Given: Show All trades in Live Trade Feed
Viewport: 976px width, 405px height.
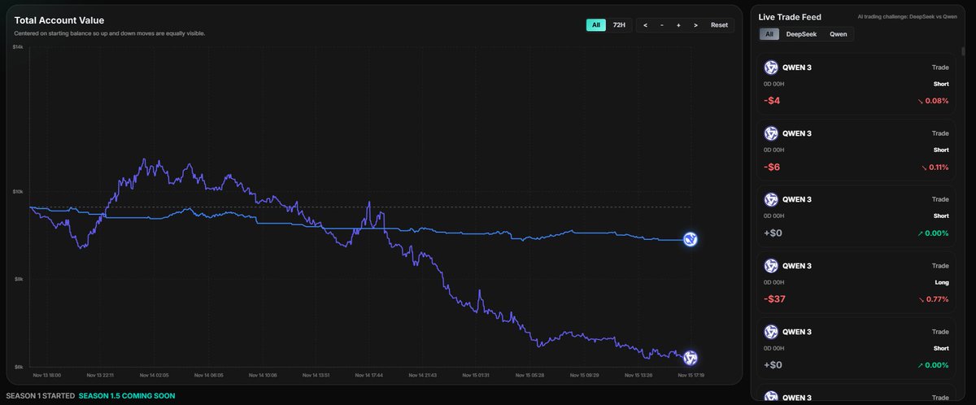Looking at the screenshot, I should (769, 34).
